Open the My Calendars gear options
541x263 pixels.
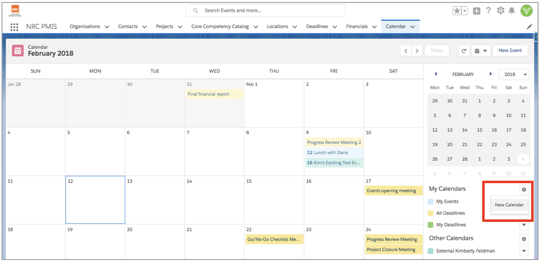click(524, 189)
